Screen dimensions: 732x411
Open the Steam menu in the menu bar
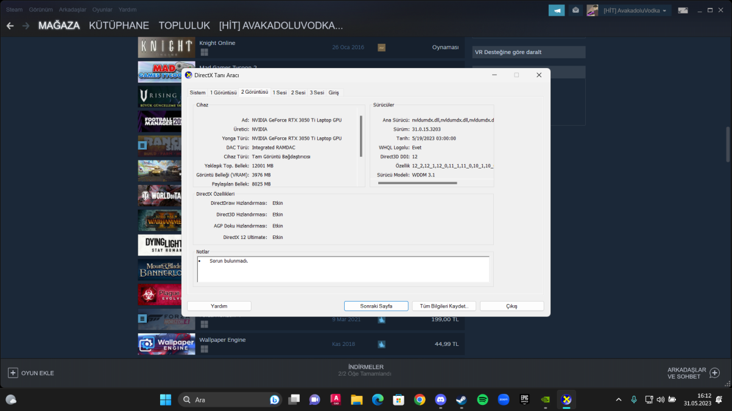[14, 10]
